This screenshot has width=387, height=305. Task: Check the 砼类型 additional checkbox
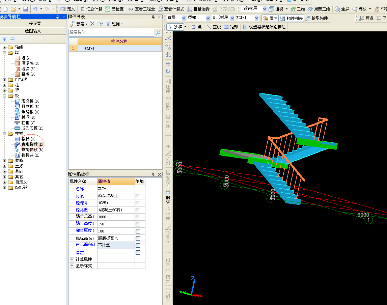tap(138, 210)
